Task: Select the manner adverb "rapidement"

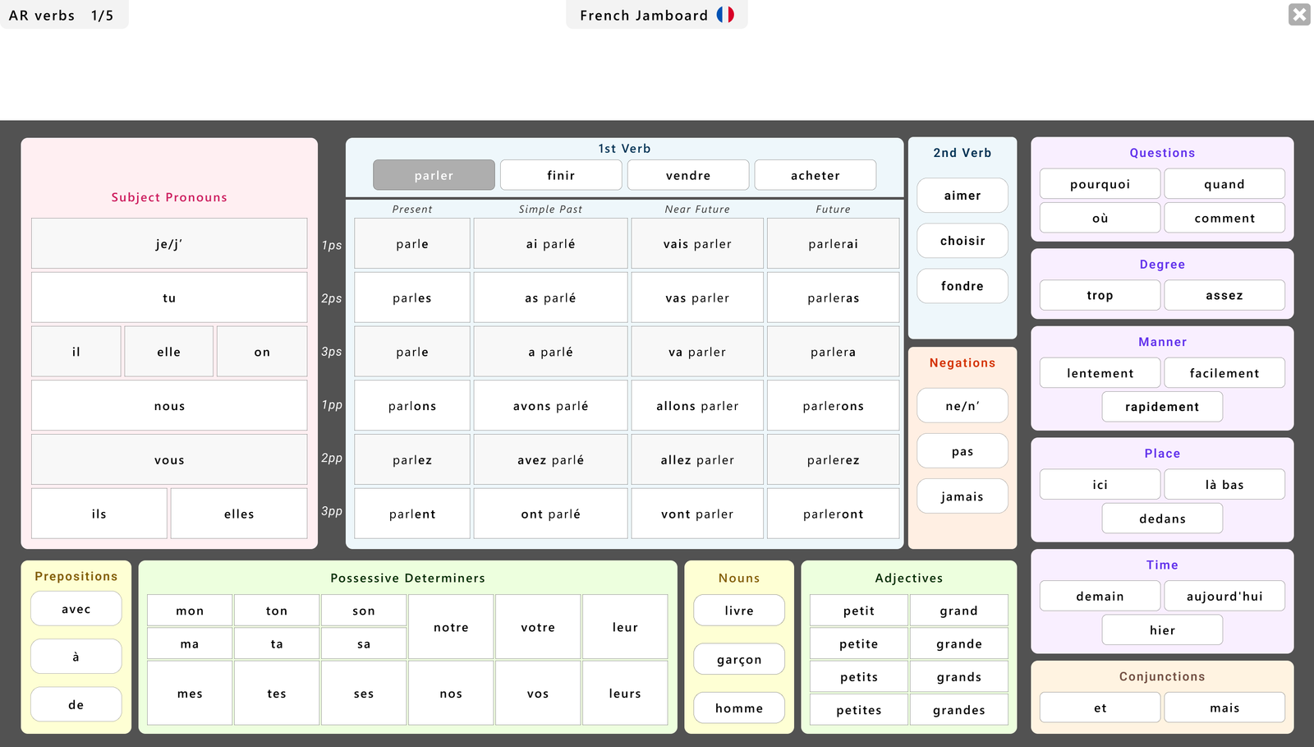Action: 1162,406
